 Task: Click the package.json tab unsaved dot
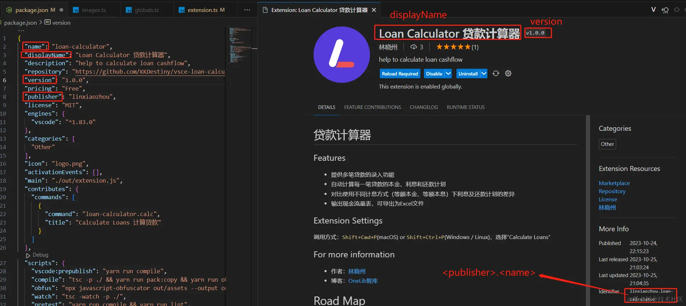[61, 10]
